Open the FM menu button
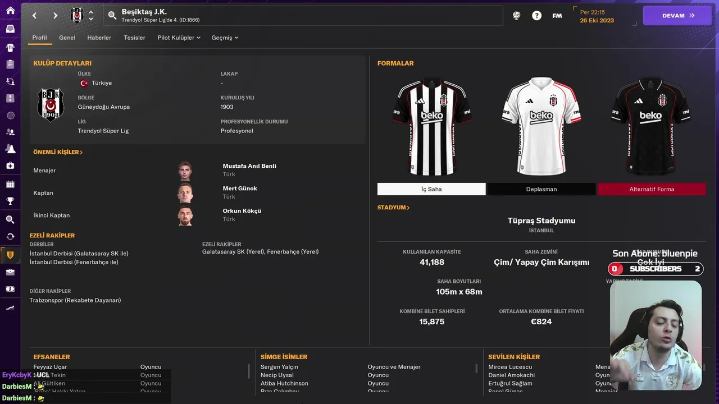 coord(557,16)
